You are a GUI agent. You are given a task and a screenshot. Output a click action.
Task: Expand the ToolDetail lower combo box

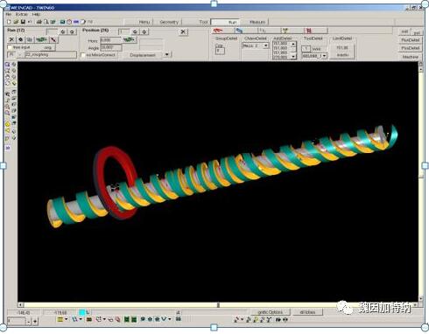point(324,56)
